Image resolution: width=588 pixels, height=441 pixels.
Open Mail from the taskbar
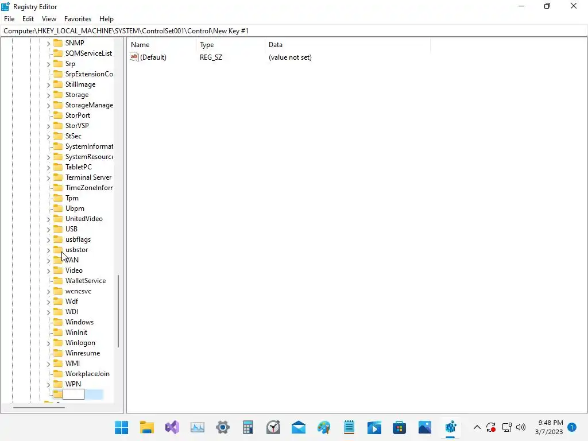(299, 427)
